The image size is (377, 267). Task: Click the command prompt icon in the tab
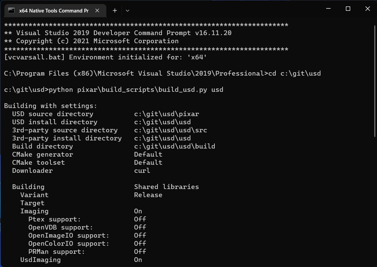pos(11,10)
